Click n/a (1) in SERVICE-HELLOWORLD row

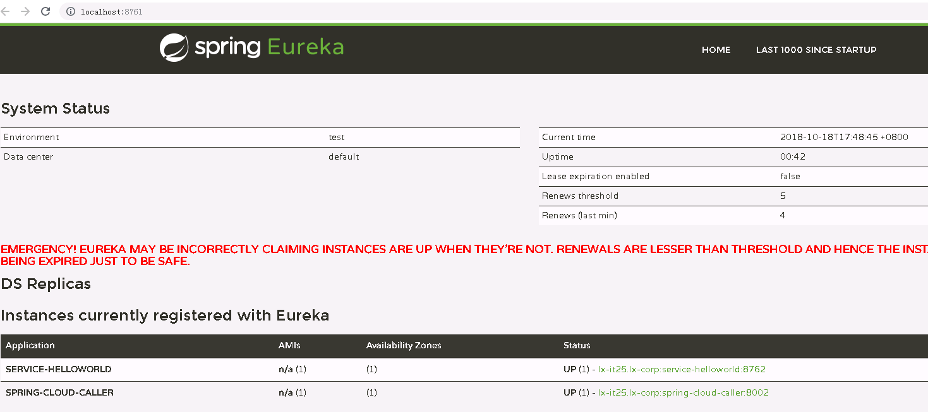[x=292, y=369]
